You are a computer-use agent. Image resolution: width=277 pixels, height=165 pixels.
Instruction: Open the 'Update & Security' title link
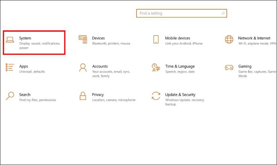coord(180,95)
